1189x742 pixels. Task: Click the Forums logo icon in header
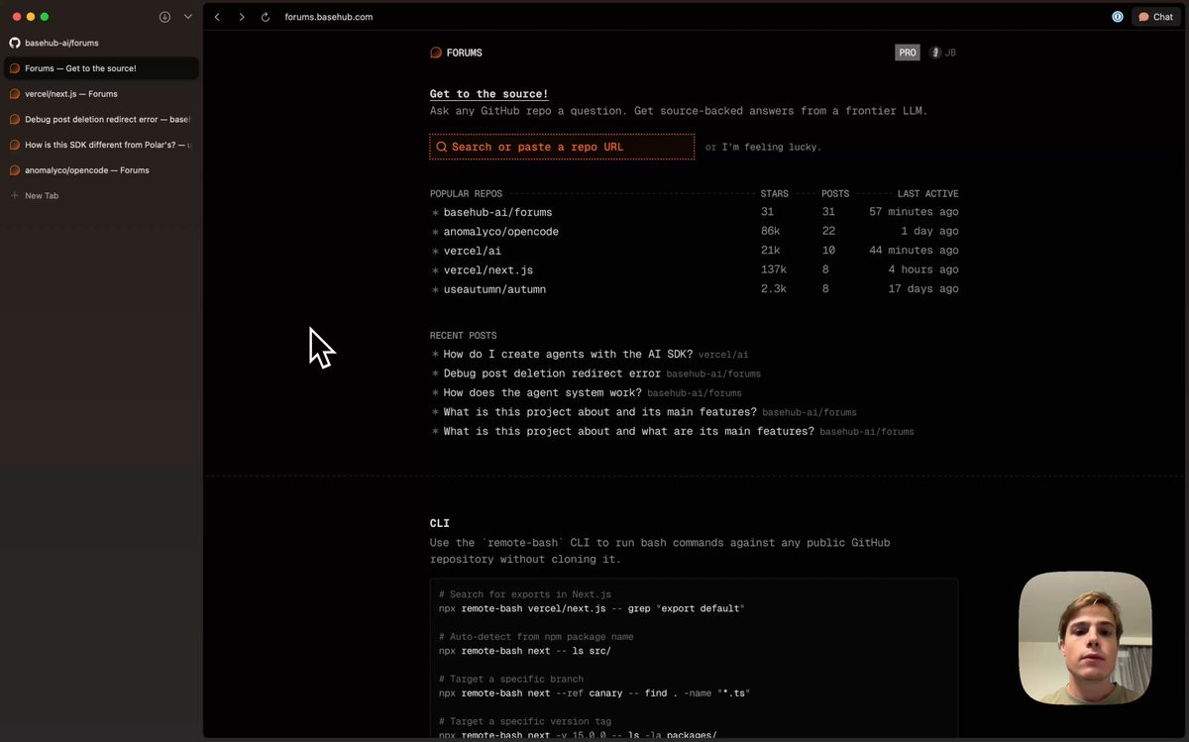coord(436,53)
